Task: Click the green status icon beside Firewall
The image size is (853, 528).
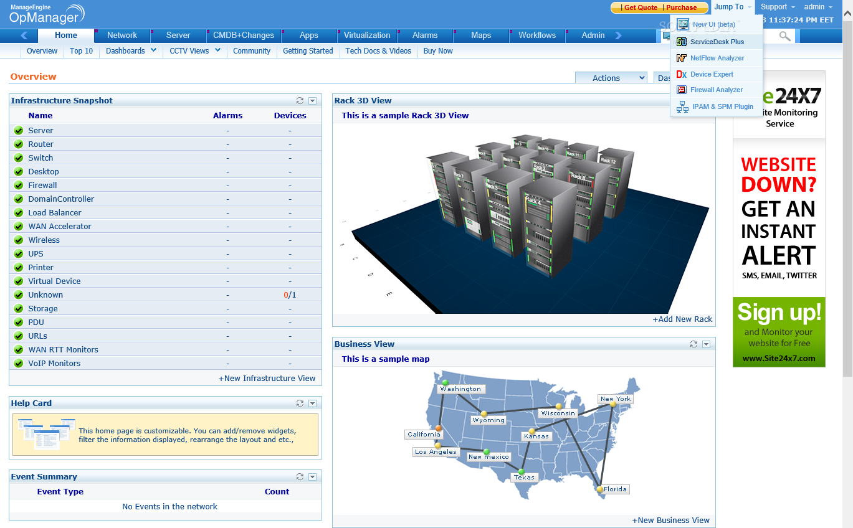Action: click(19, 186)
